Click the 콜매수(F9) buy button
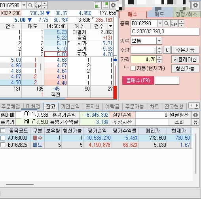Viewport: 201px width, 199px height. (x=138, y=80)
